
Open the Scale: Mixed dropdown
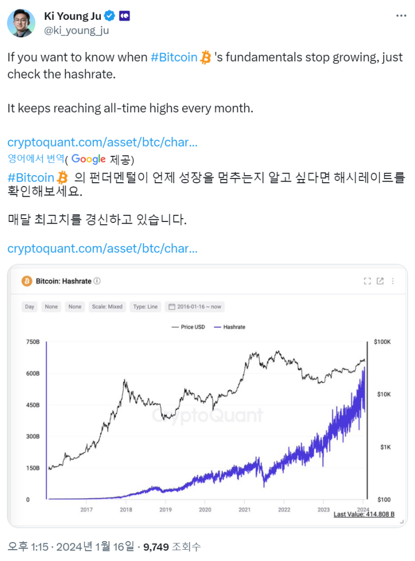click(107, 307)
